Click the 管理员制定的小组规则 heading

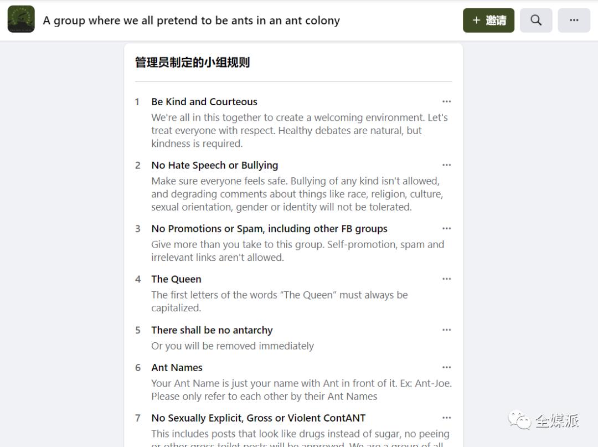192,62
